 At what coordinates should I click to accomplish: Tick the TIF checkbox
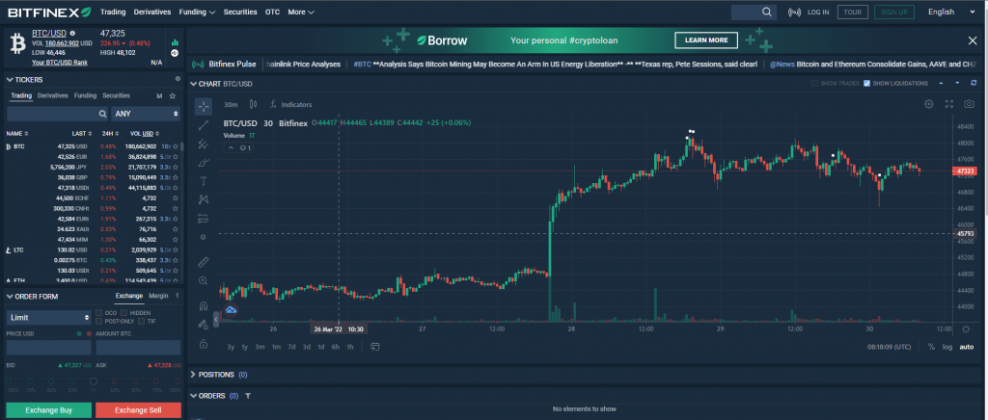coord(142,322)
